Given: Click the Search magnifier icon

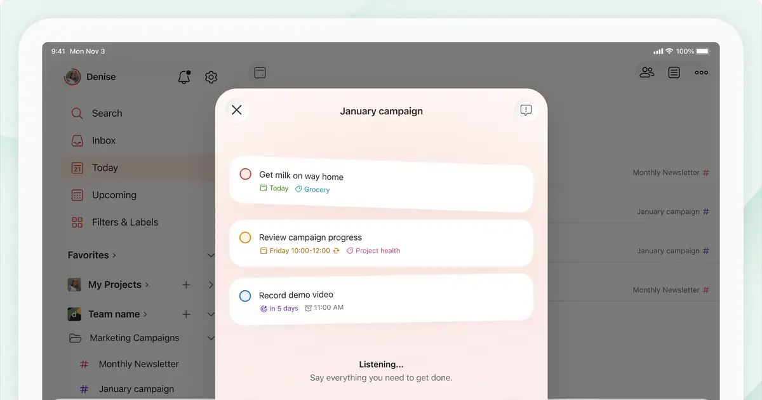Looking at the screenshot, I should point(77,113).
